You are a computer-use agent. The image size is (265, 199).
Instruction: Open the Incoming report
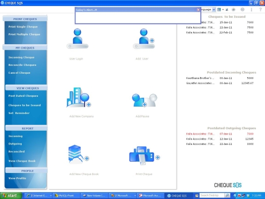click(x=15, y=136)
